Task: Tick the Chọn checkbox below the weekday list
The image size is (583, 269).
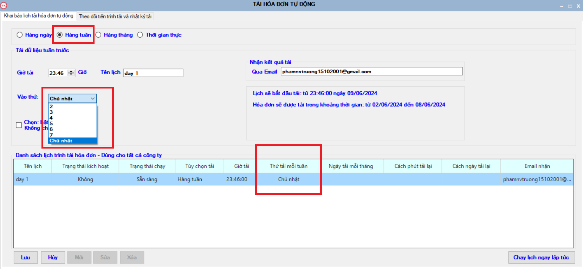Action: point(19,125)
